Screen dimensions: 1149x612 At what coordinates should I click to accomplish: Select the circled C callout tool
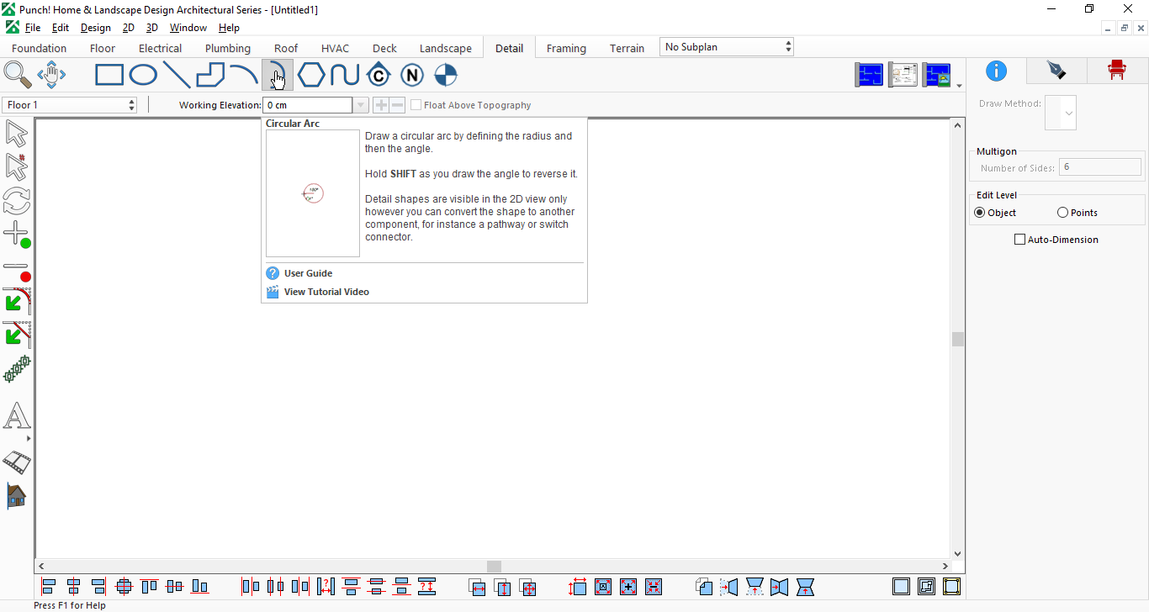pyautogui.click(x=379, y=76)
